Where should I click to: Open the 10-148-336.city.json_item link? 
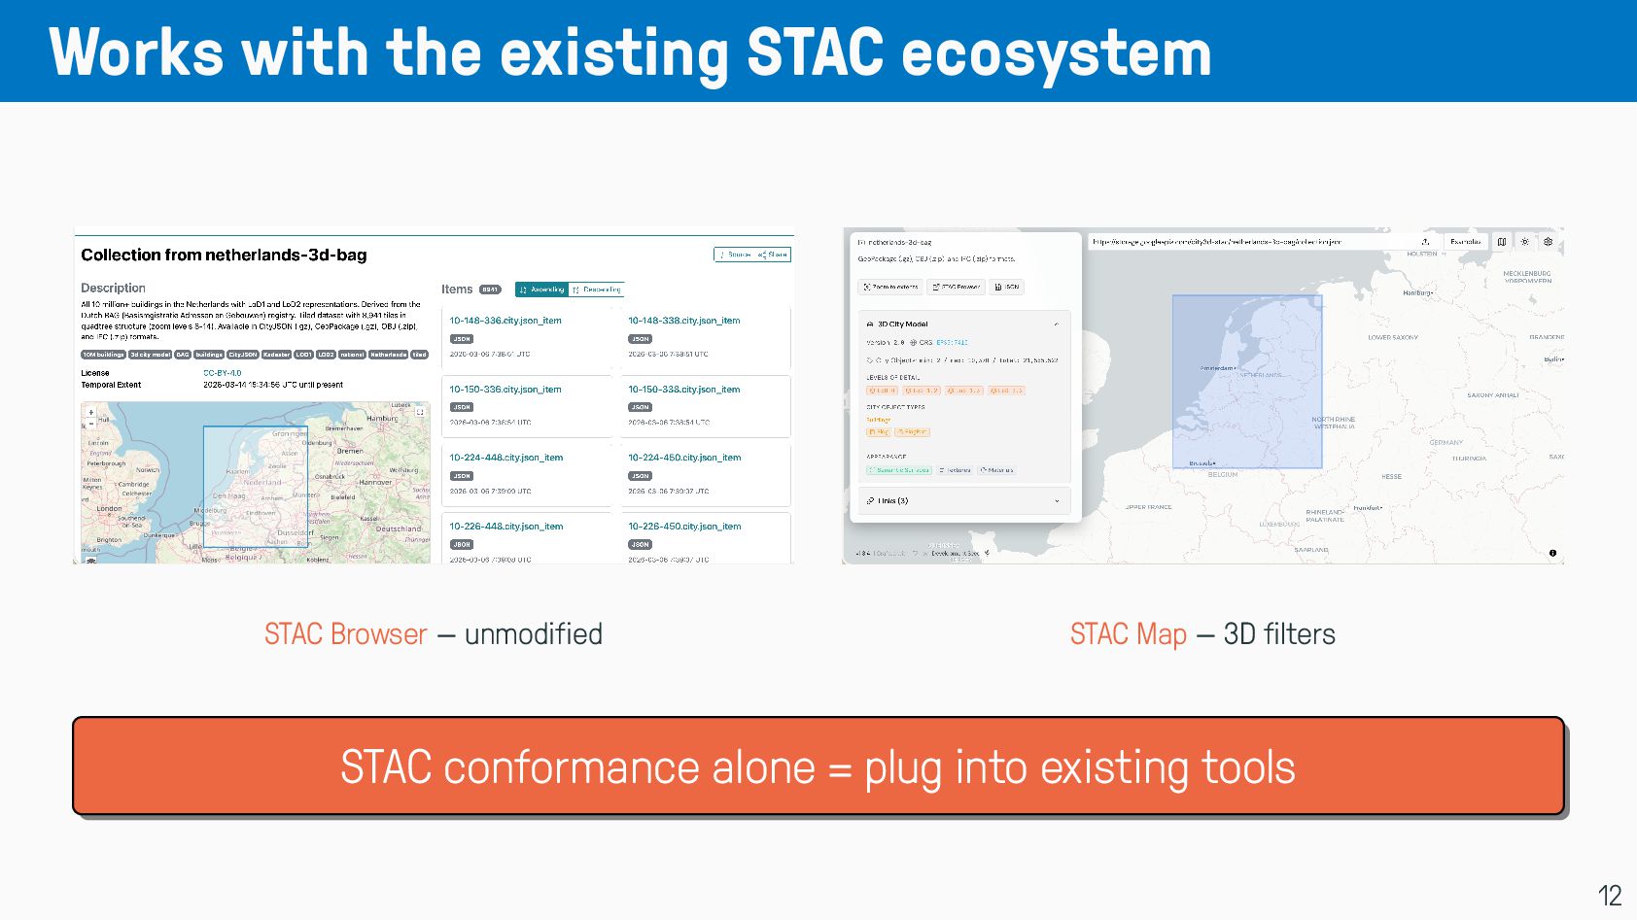pos(505,321)
